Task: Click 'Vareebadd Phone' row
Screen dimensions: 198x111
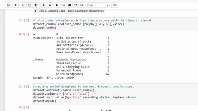Action: (x=69, y=71)
